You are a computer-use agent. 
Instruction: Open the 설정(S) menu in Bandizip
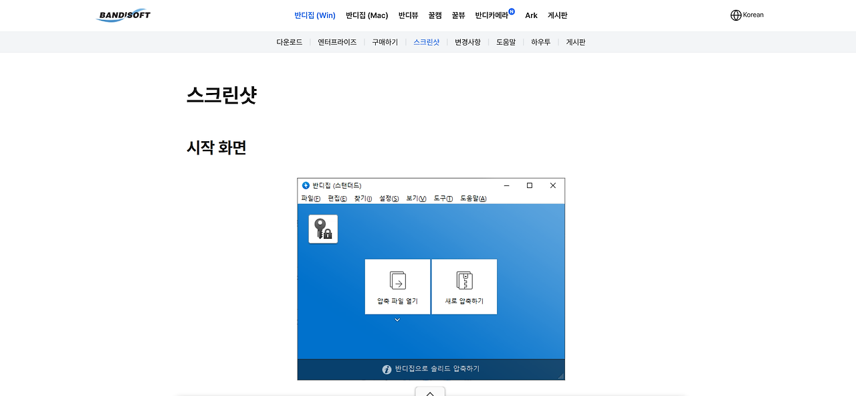(389, 199)
